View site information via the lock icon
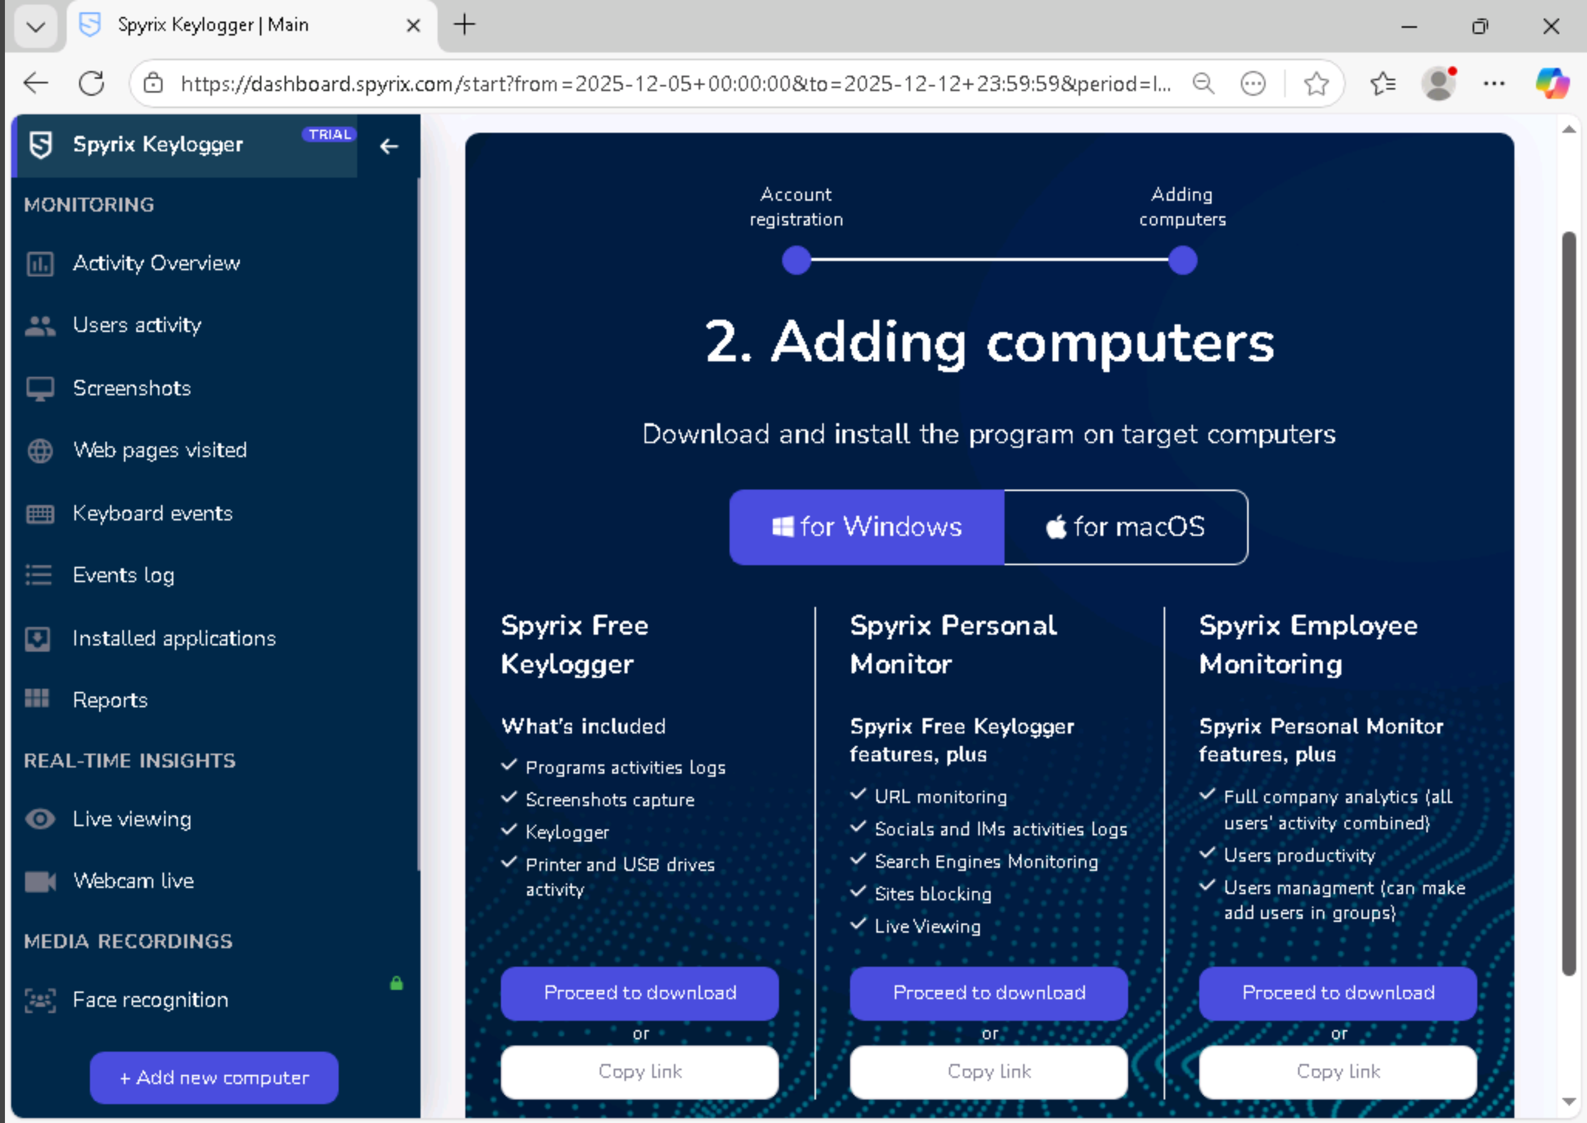Viewport: 1587px width, 1123px height. tap(153, 83)
